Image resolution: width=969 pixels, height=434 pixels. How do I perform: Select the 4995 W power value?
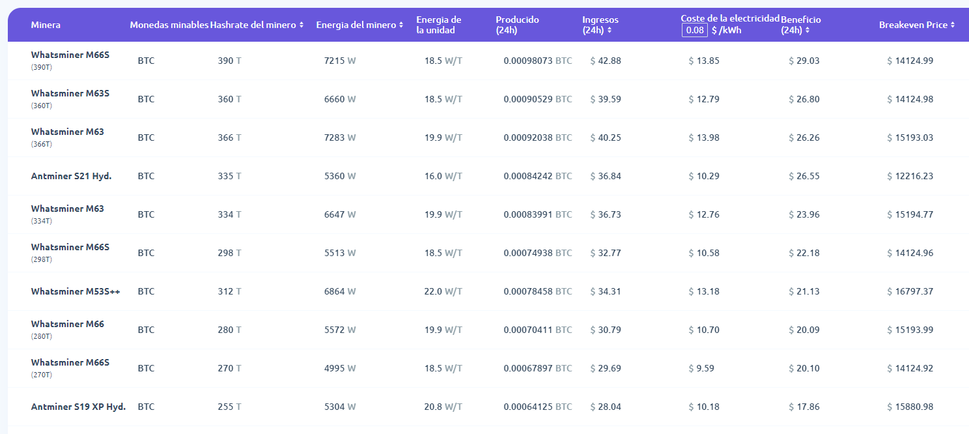pos(340,368)
